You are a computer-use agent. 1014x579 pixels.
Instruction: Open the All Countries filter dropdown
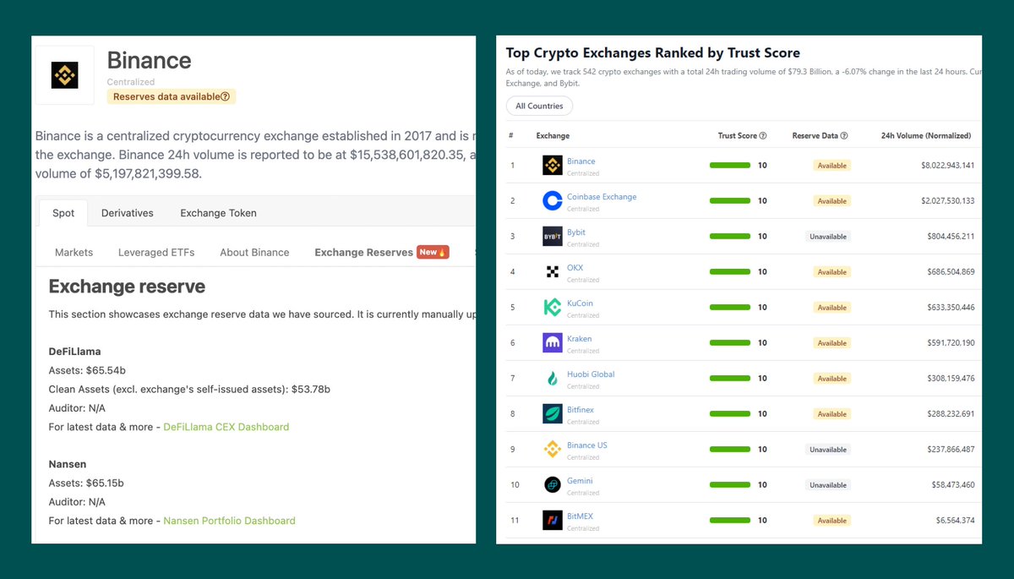(539, 106)
